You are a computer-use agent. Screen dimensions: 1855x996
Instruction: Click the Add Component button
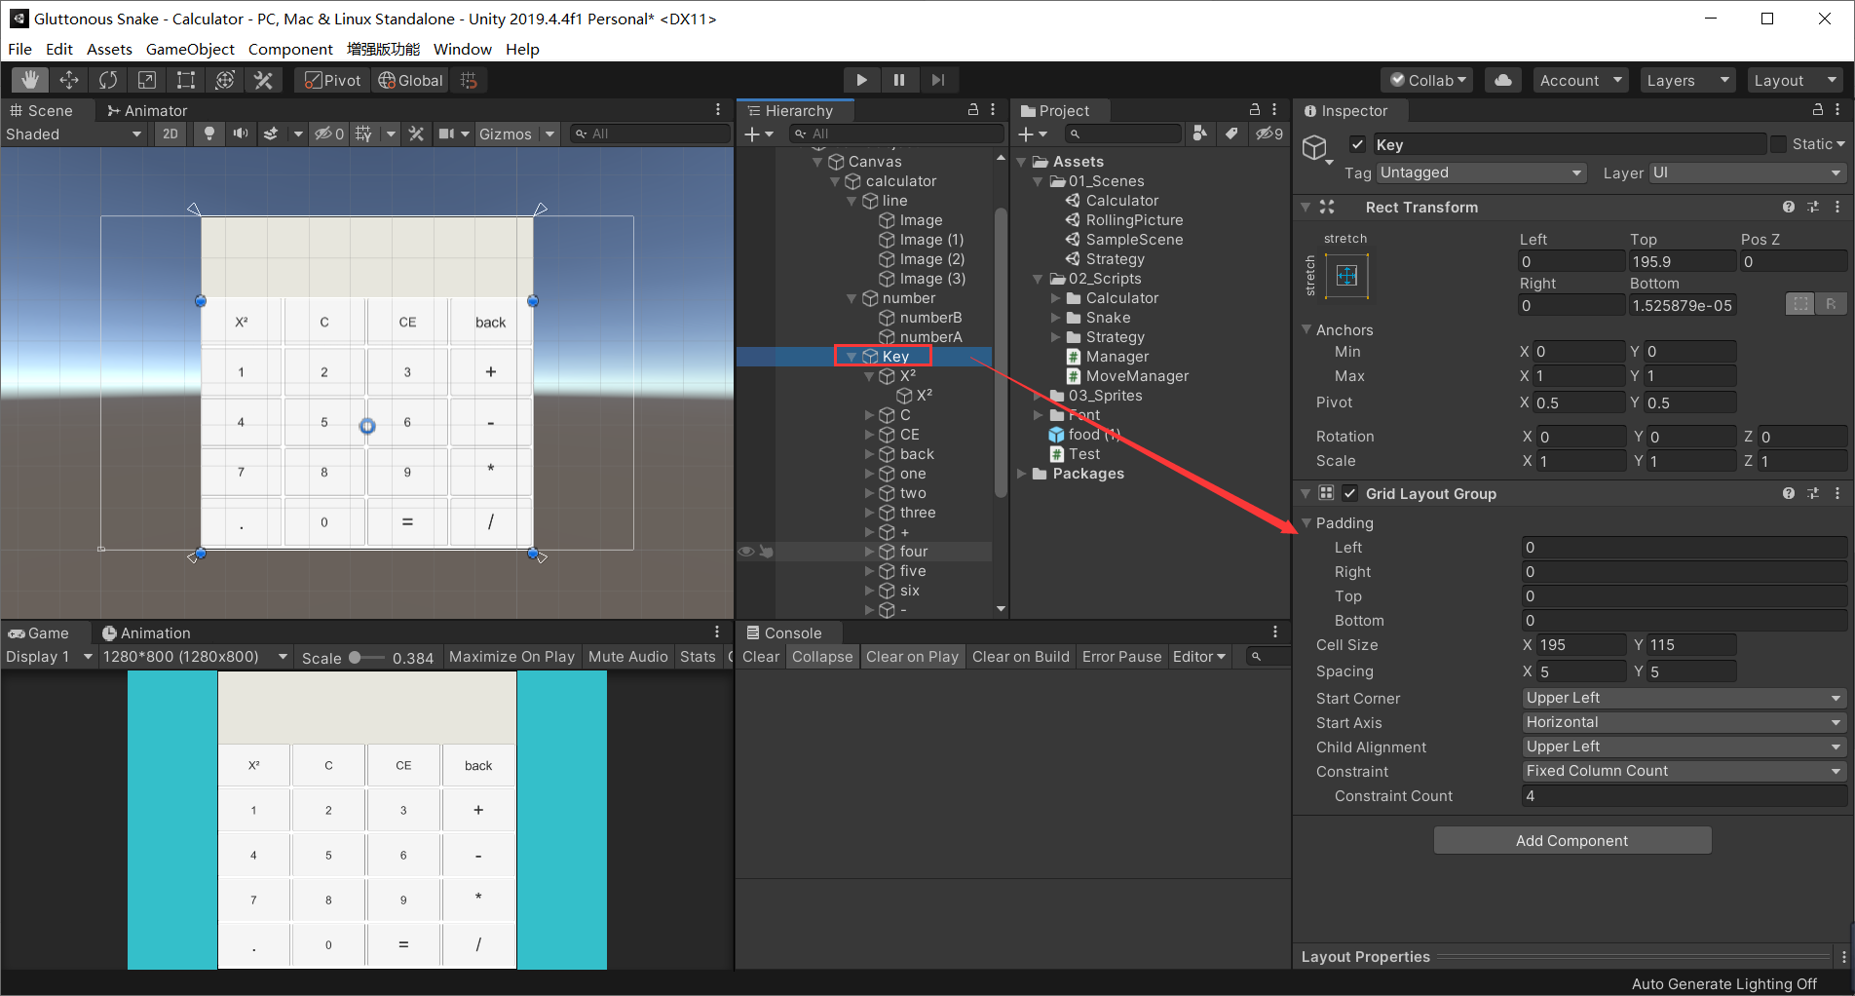(x=1571, y=840)
